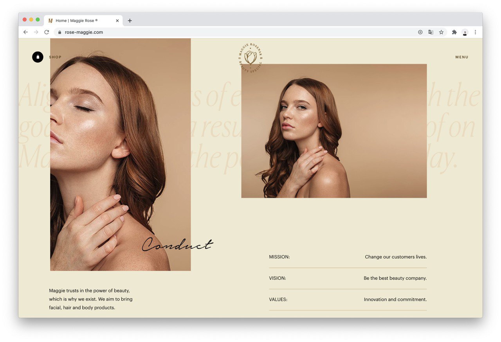Screen dimensions: 501x342
Task: Open the MENU navigation
Action: 462,57
